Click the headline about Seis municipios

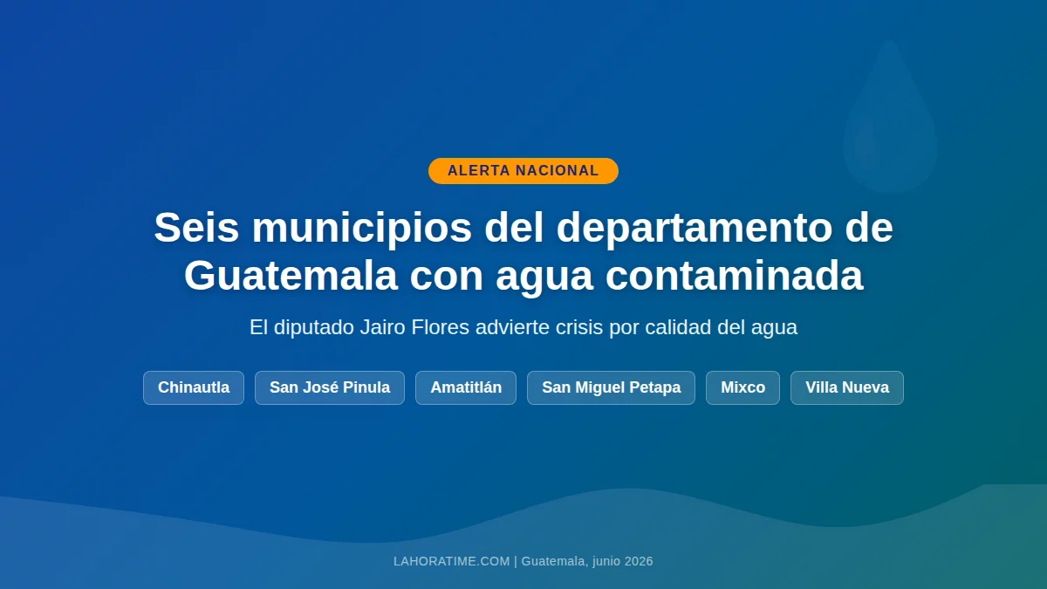point(523,251)
